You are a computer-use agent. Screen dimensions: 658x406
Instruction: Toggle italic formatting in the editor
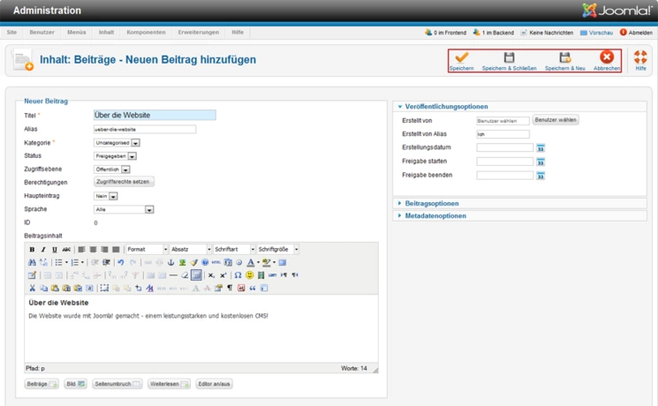pyautogui.click(x=43, y=250)
